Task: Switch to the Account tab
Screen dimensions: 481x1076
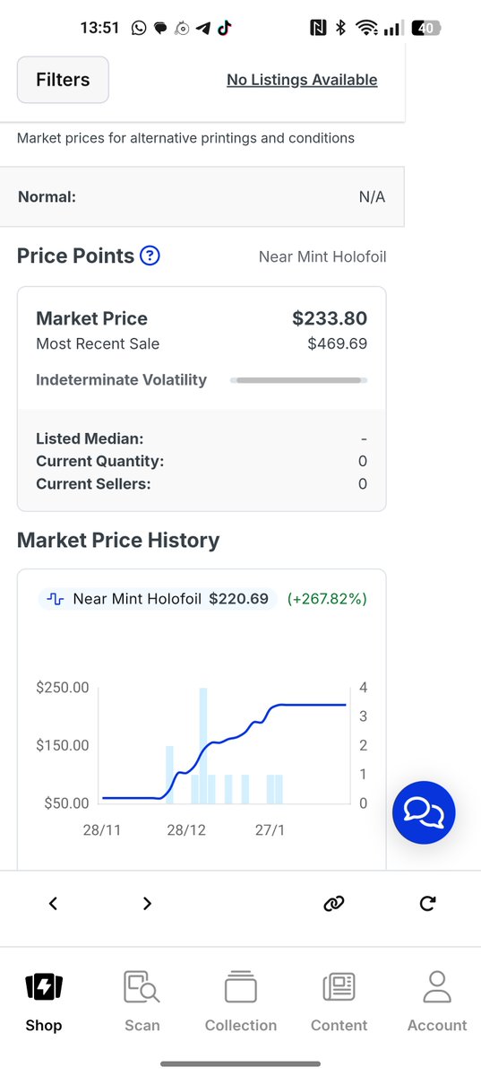Action: coord(437,1002)
